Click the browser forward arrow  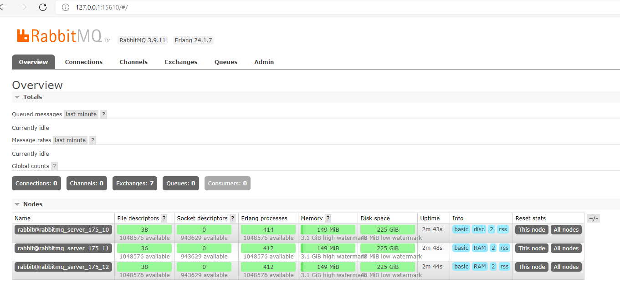tap(23, 7)
